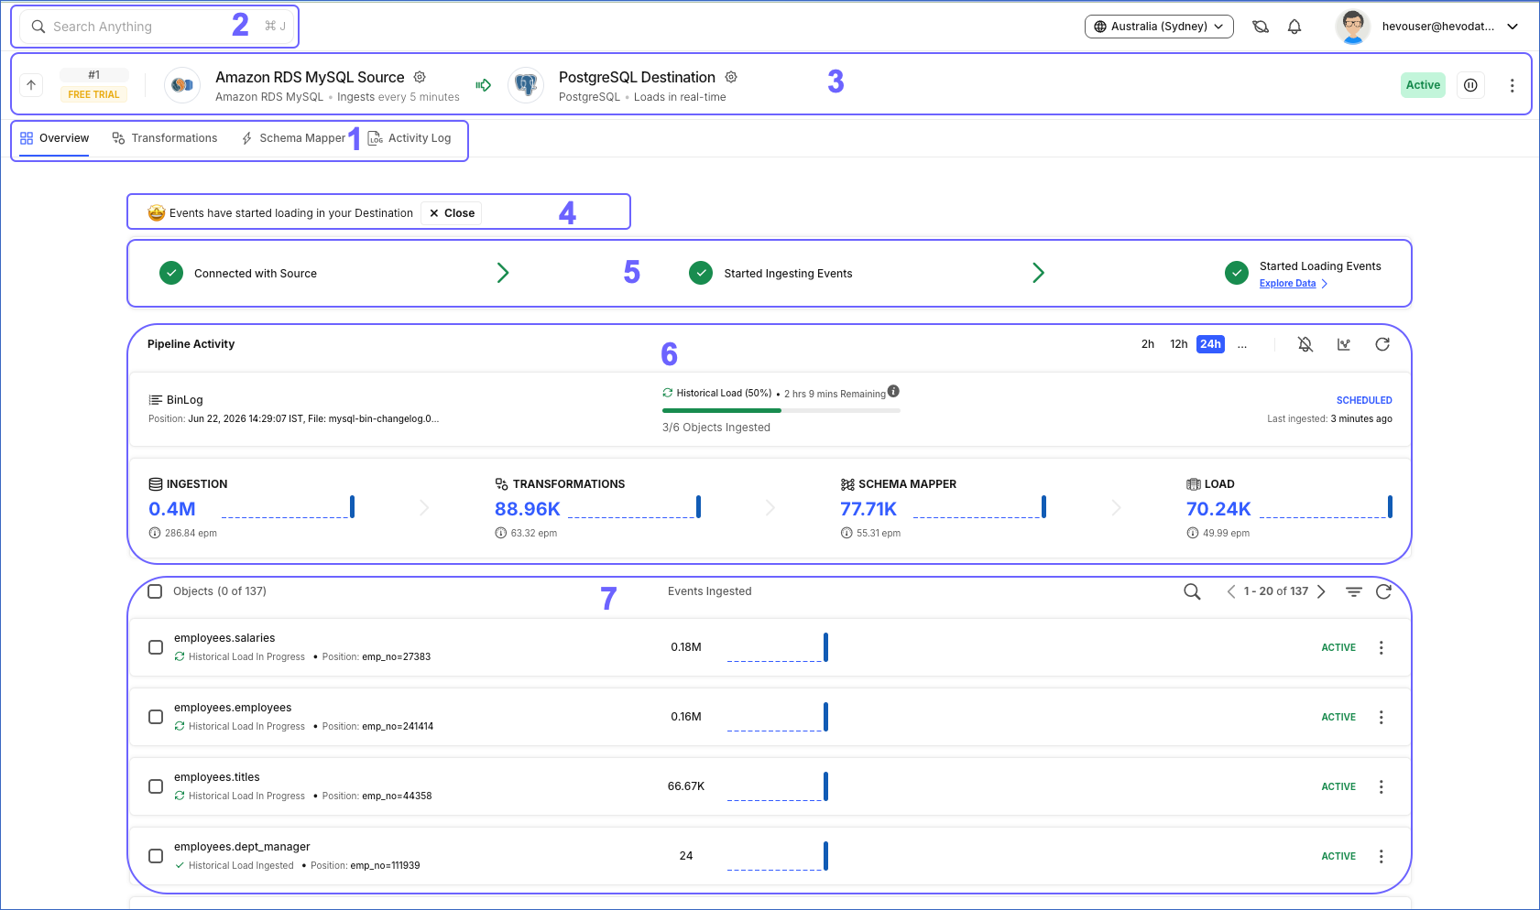
Task: Click the FREE TRIAL badge
Action: [x=93, y=94]
